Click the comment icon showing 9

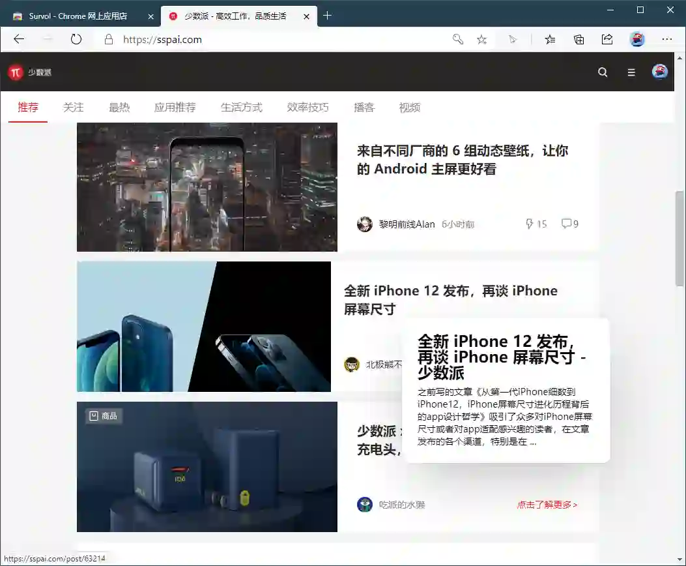(566, 224)
